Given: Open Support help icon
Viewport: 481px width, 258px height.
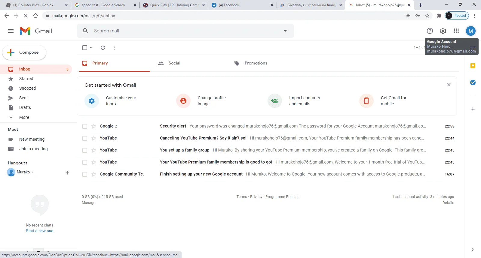Looking at the screenshot, I should tap(430, 31).
